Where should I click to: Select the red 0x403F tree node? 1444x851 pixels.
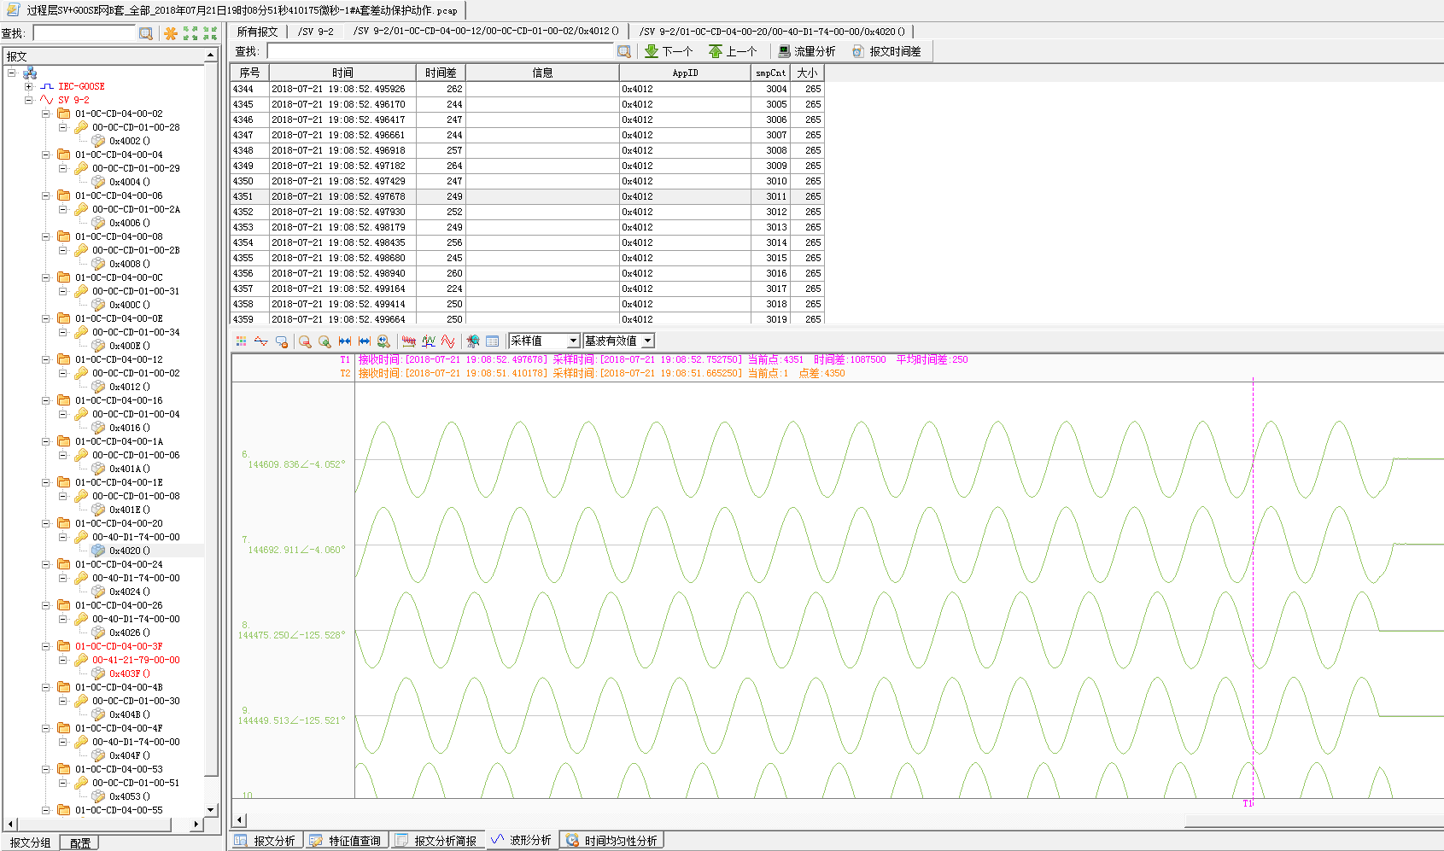point(129,673)
